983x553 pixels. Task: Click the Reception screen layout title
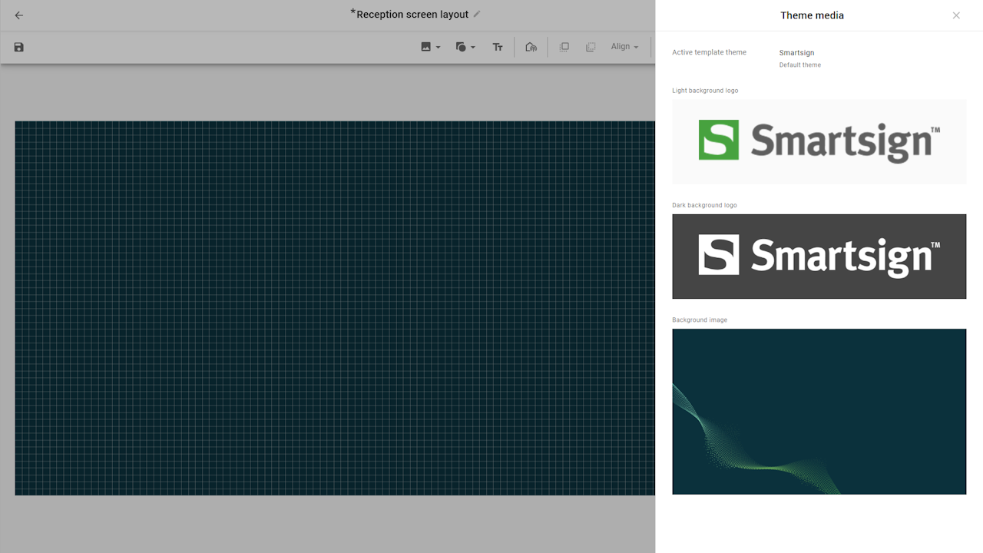coord(412,15)
